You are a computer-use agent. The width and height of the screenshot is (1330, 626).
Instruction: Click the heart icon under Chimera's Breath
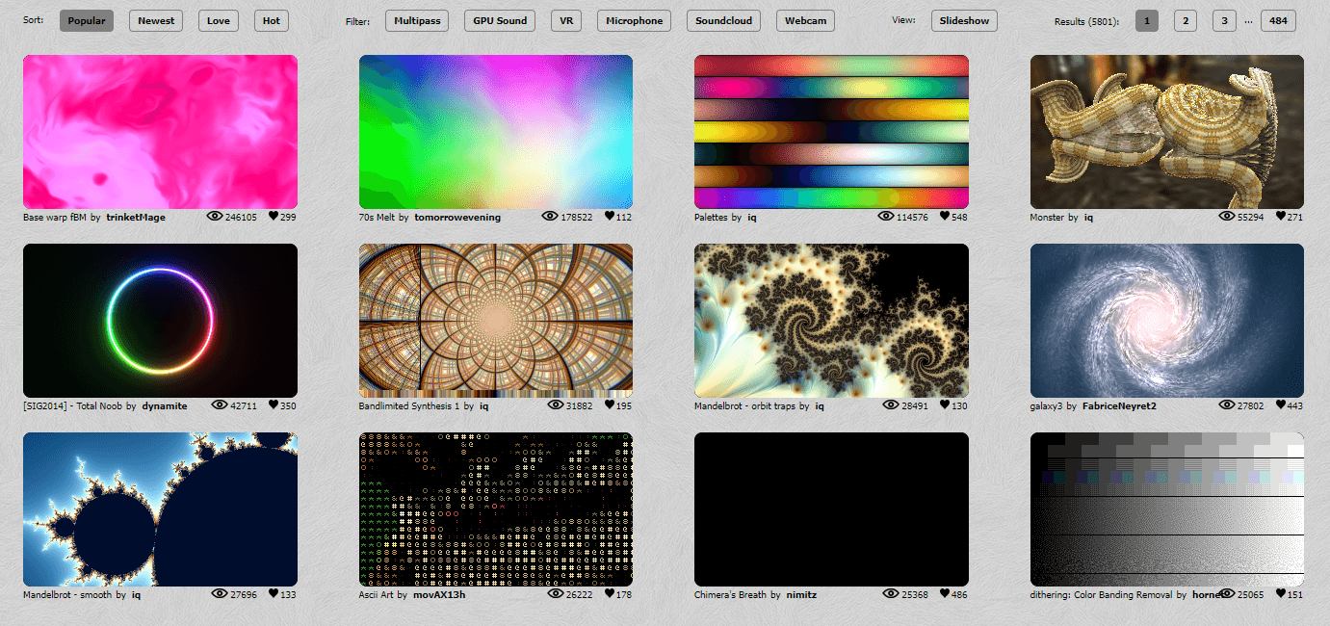pos(945,594)
